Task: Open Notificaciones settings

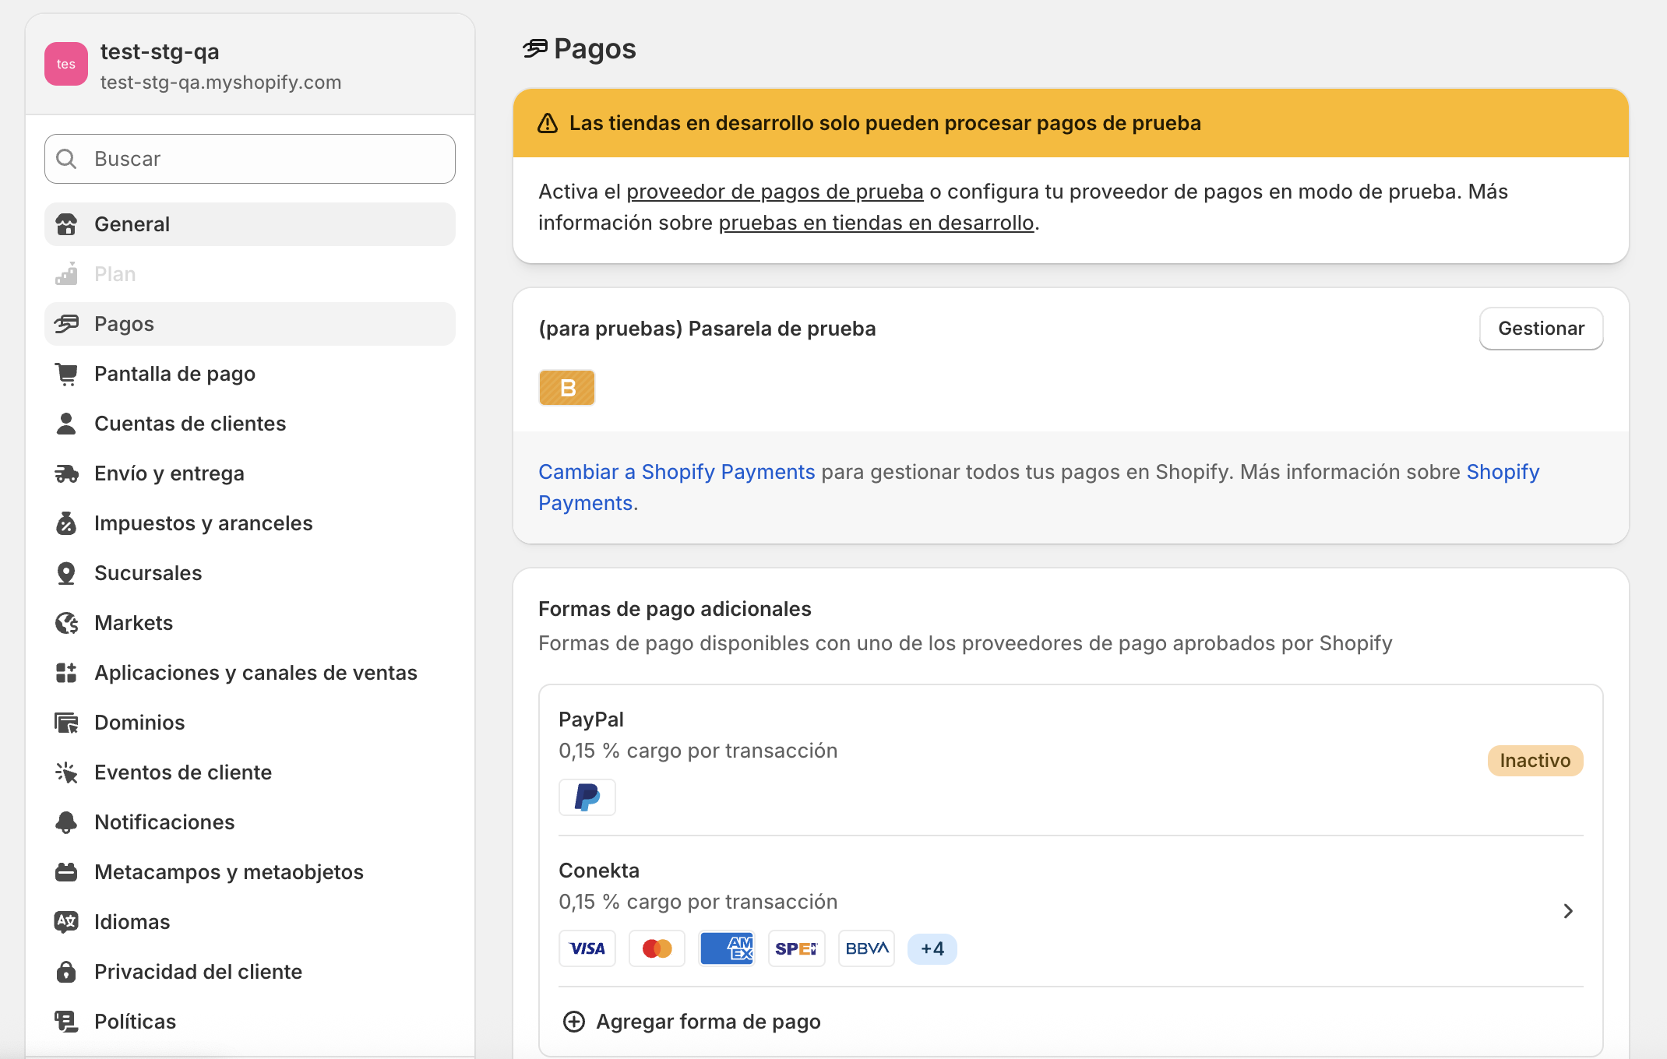Action: (250, 822)
